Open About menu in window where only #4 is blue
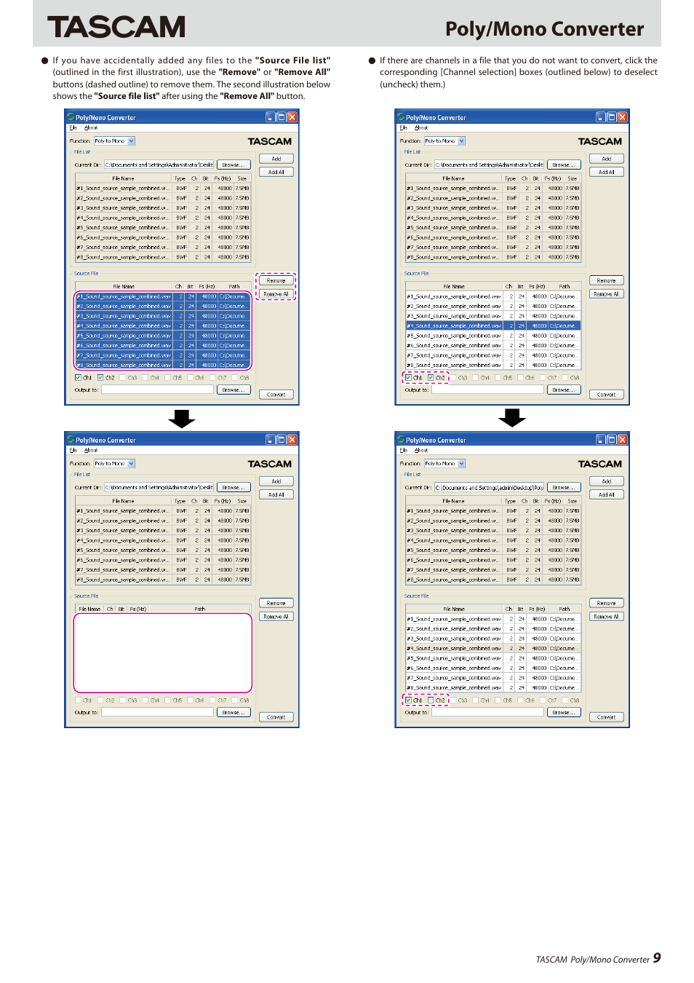Image resolution: width=694 pixels, height=983 pixels. 421,127
